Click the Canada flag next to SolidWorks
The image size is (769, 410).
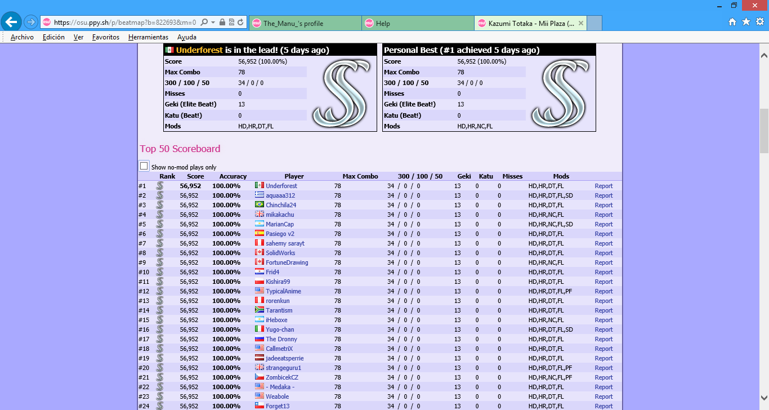coord(260,252)
